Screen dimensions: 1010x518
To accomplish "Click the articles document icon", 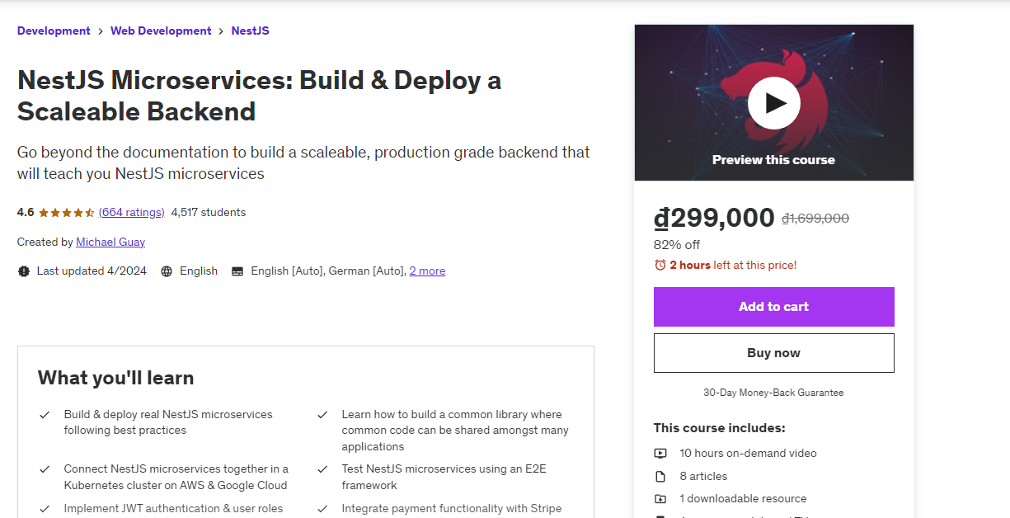I will pyautogui.click(x=660, y=476).
